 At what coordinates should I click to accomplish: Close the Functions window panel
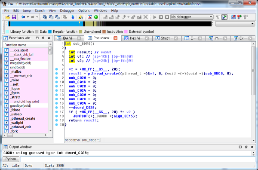tap(49, 38)
